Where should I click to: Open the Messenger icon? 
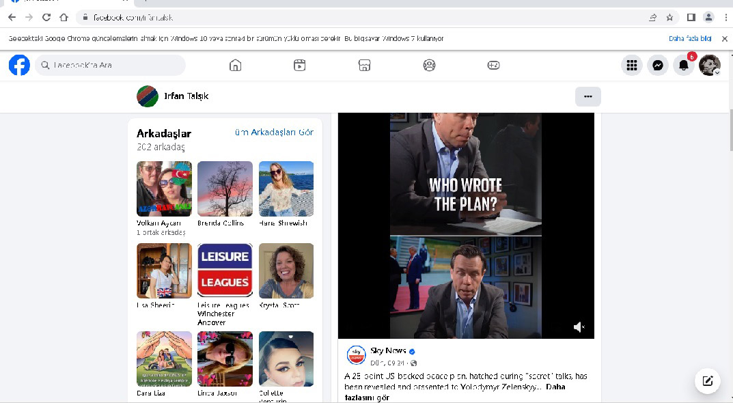(657, 66)
